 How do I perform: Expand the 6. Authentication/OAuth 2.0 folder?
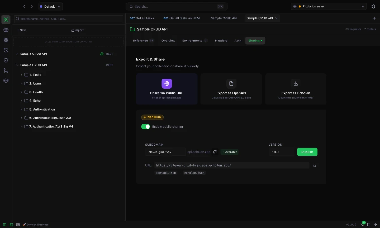click(21, 118)
